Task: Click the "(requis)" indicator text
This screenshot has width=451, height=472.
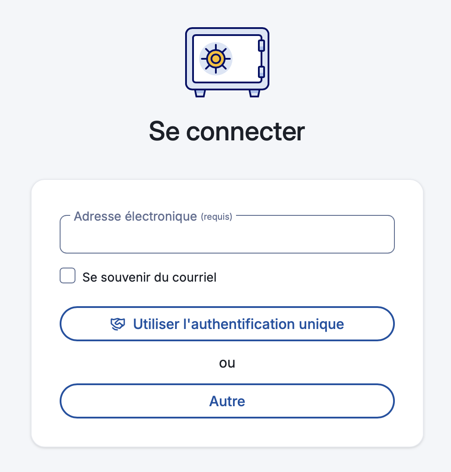Action: [x=216, y=217]
